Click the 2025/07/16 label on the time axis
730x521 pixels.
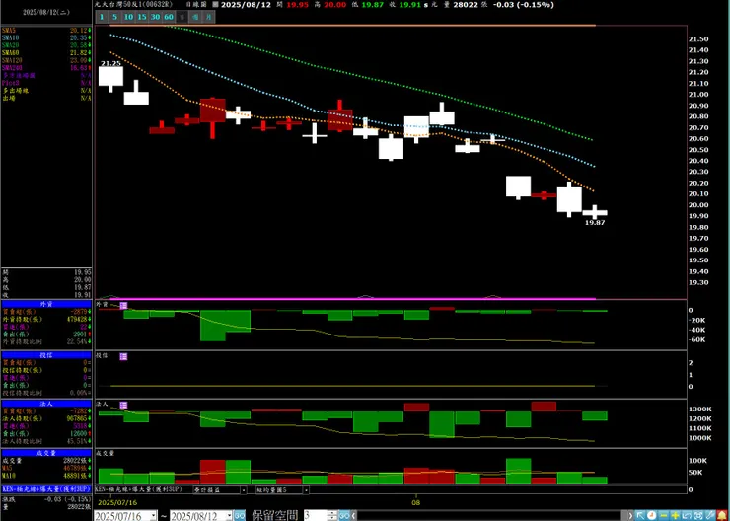[117, 503]
